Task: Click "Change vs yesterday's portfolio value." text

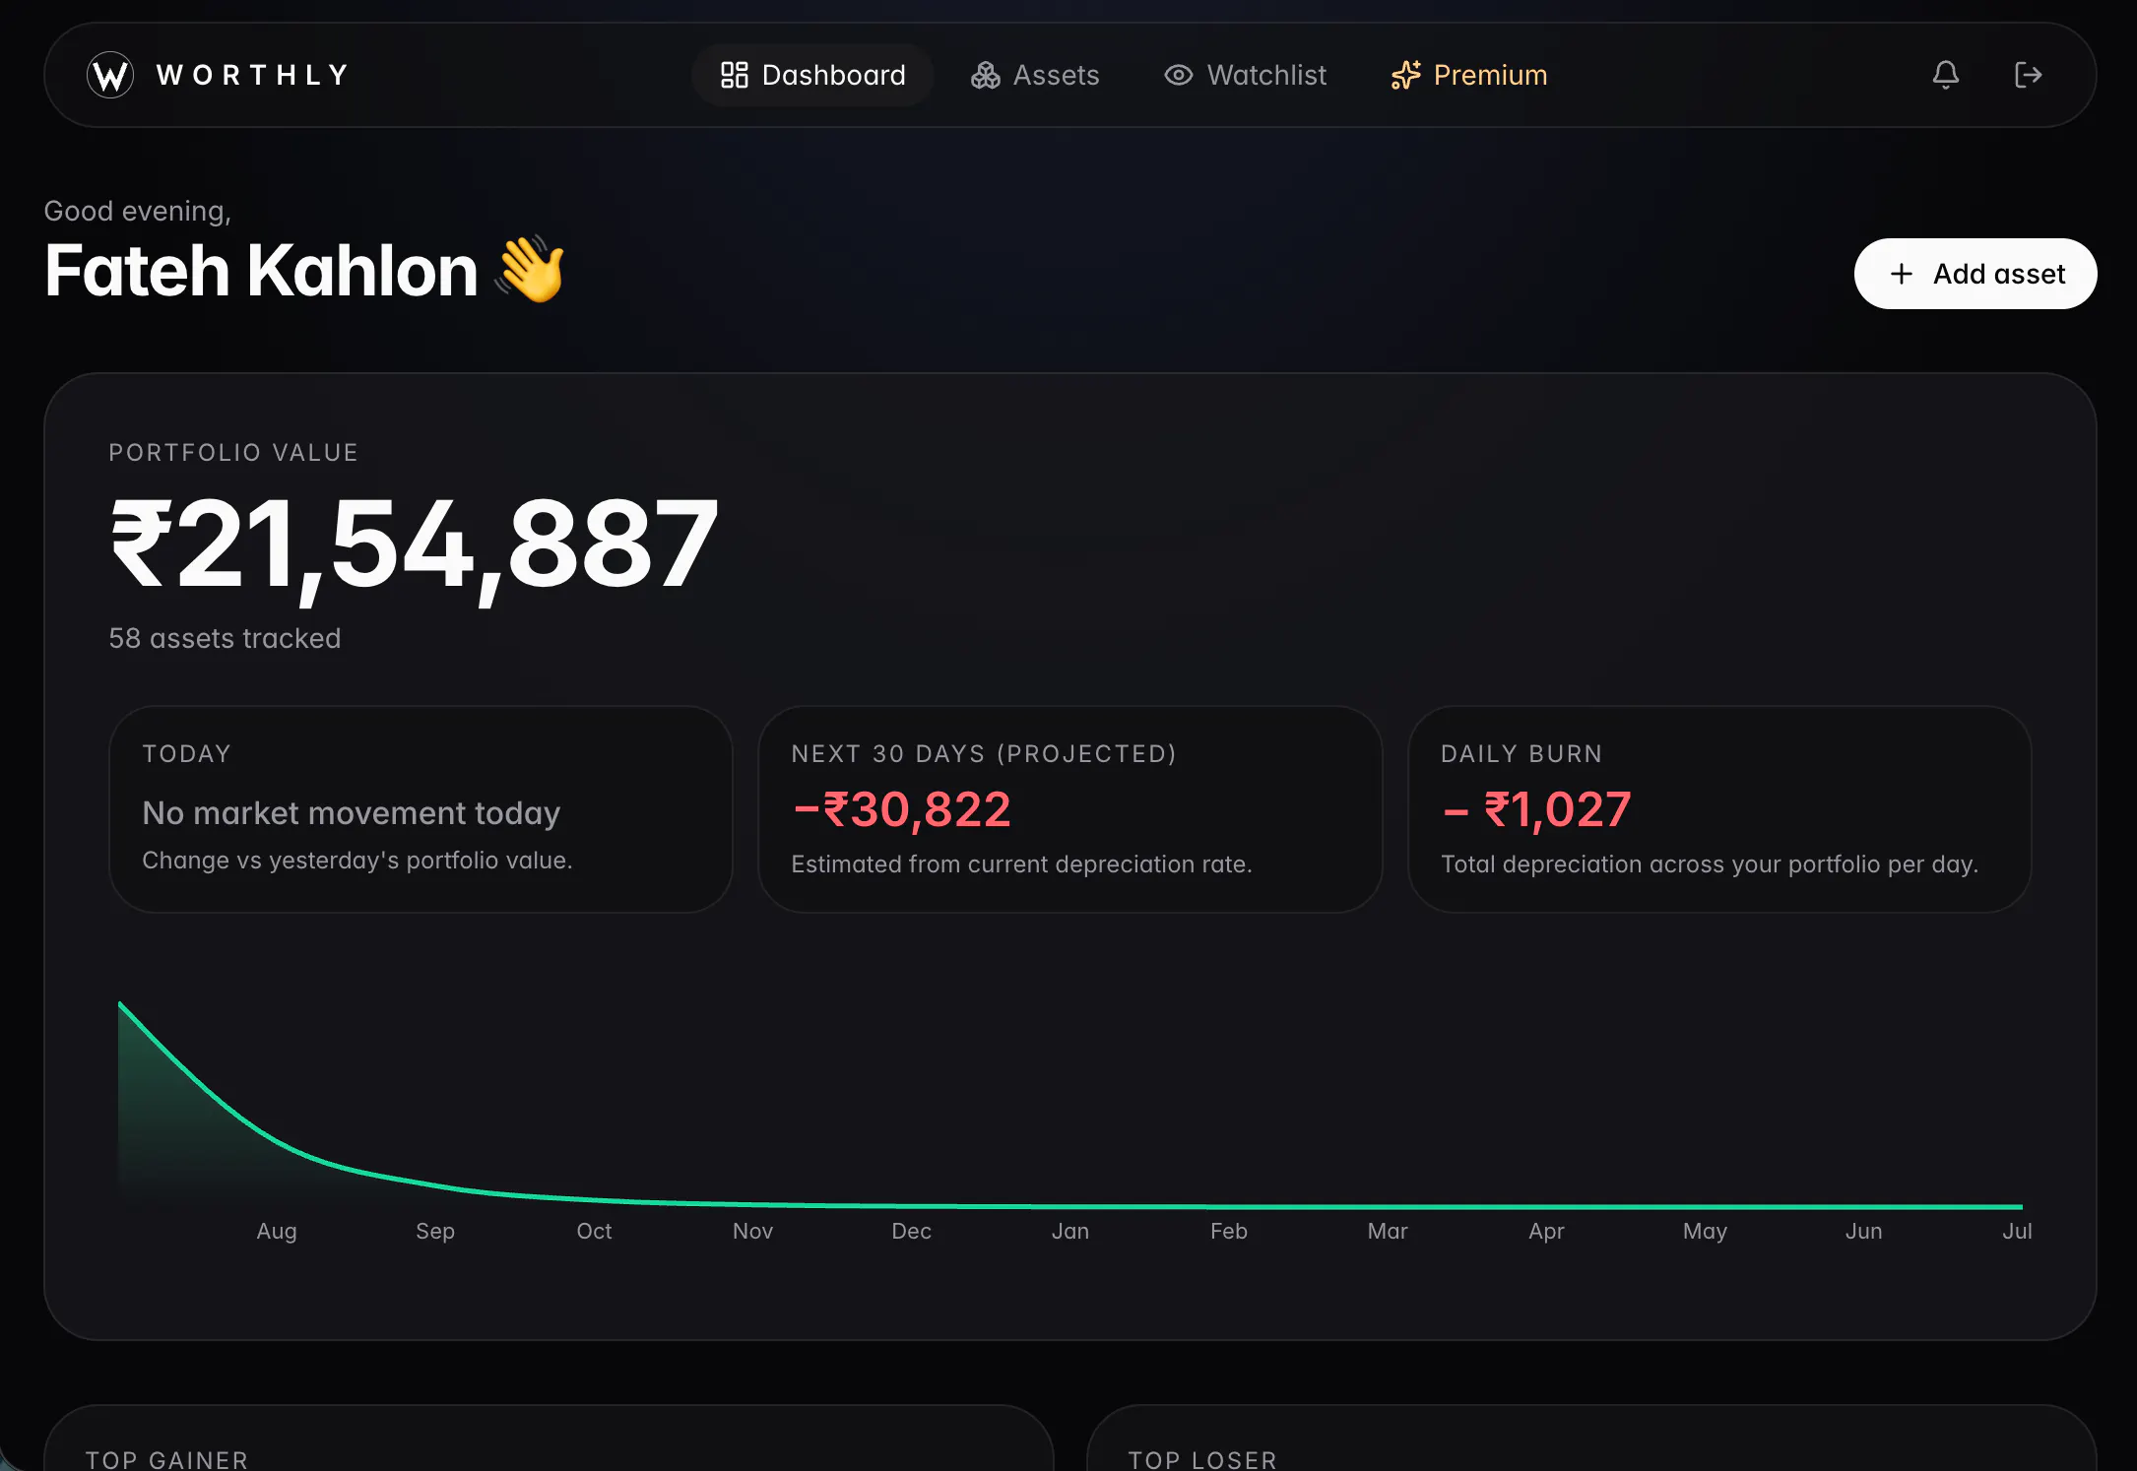Action: click(x=356, y=860)
